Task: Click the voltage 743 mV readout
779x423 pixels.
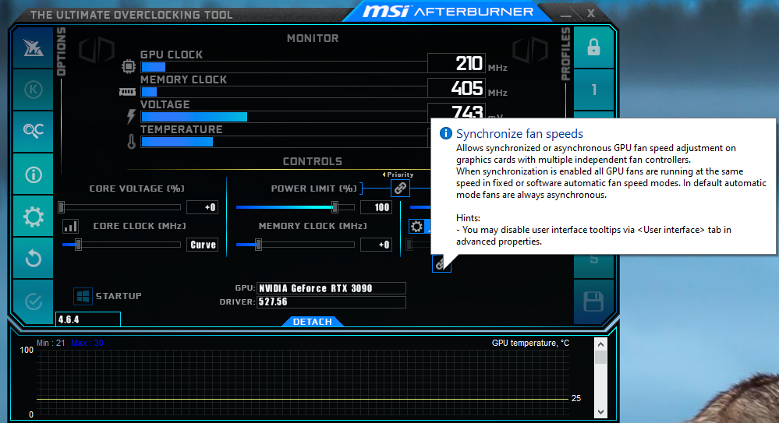Action: (x=457, y=111)
